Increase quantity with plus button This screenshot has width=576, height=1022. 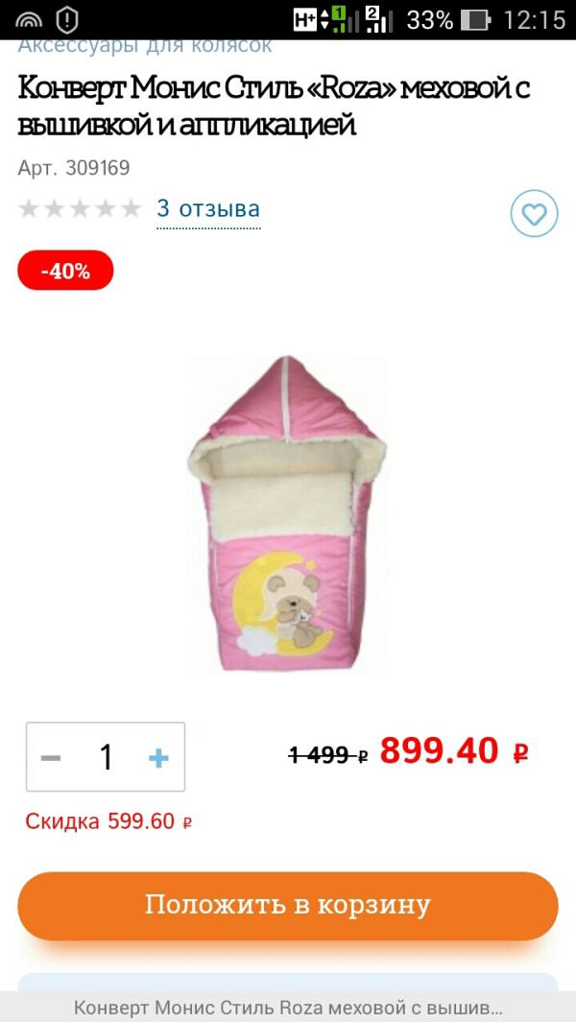pos(158,757)
